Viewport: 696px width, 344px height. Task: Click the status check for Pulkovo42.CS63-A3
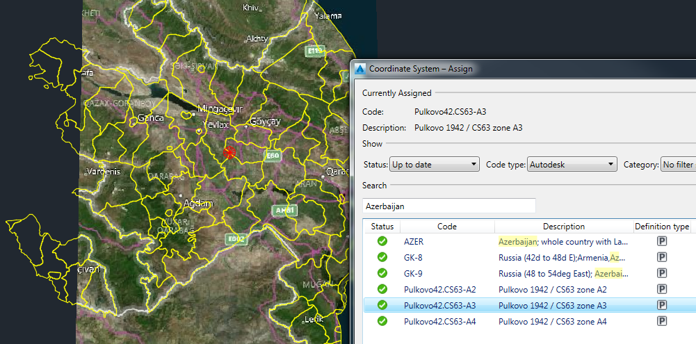pyautogui.click(x=382, y=305)
